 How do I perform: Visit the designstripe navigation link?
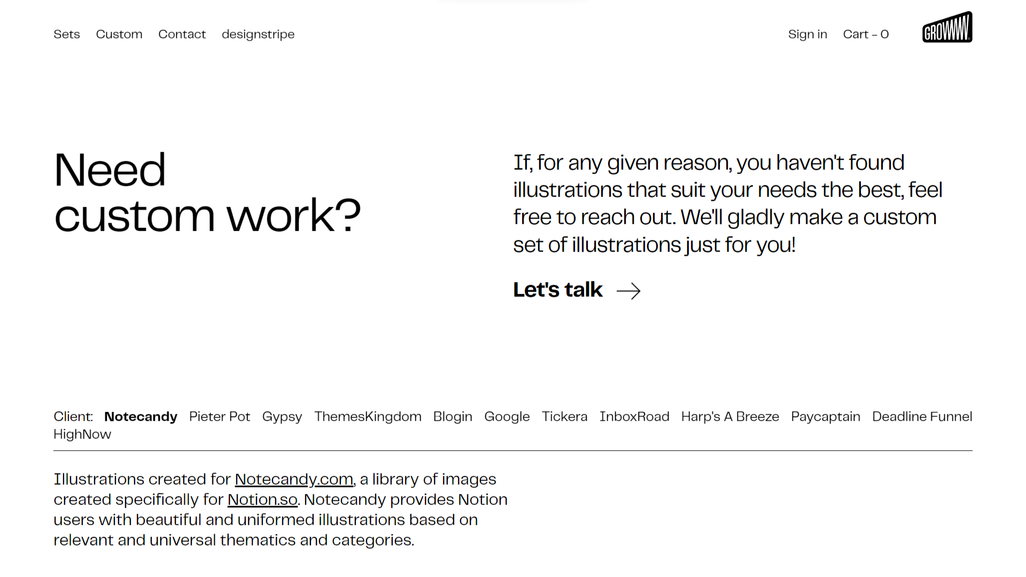pos(258,34)
